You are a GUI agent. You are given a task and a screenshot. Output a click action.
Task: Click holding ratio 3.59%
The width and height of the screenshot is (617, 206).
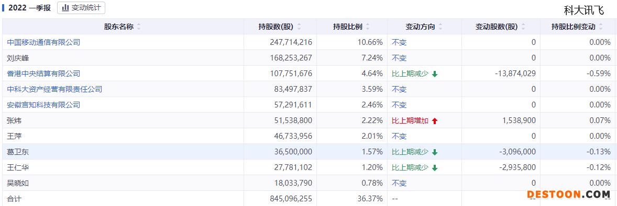point(372,89)
